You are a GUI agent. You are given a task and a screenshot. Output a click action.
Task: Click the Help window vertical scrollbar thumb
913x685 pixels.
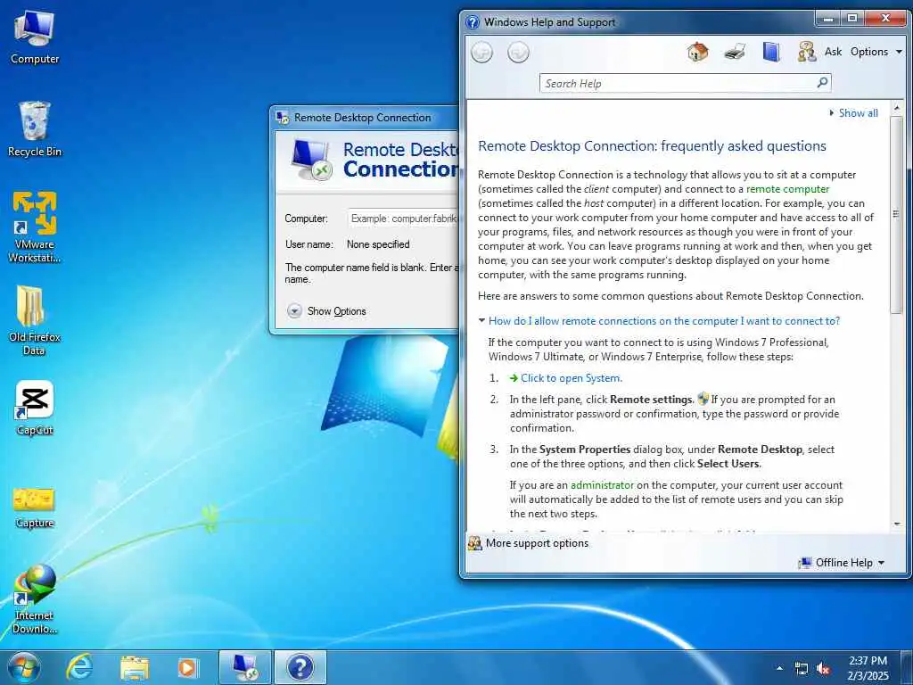pos(896,214)
